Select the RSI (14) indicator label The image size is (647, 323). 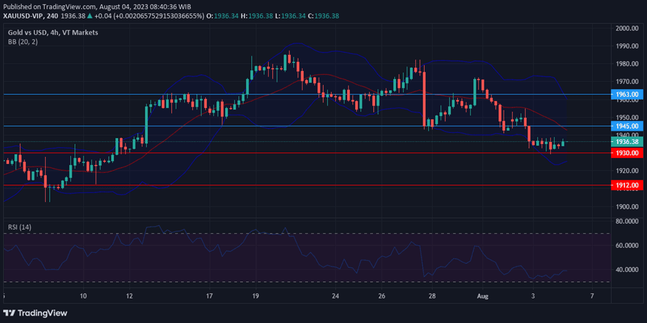click(x=19, y=227)
